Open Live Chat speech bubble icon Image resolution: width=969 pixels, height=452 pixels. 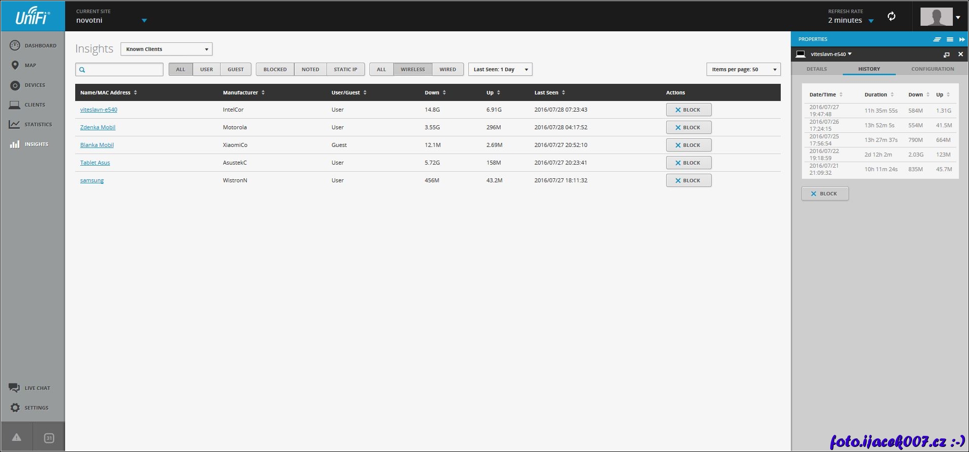(x=14, y=388)
